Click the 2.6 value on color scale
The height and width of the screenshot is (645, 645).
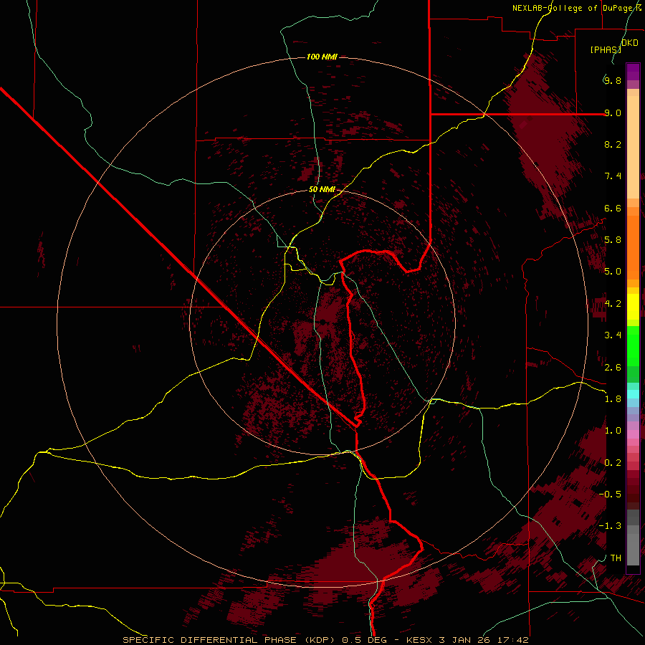pos(613,368)
